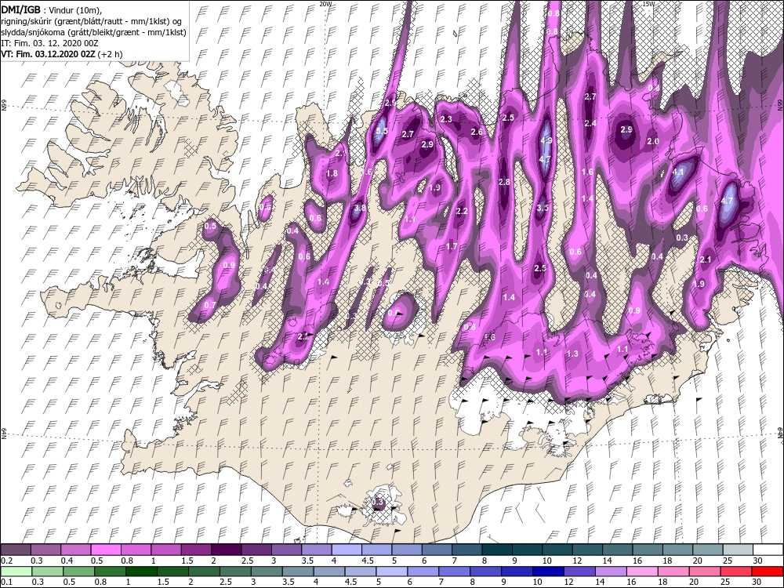Click the 2.8 precipitation value label
Viewport: 784px width, 588px height.
coord(504,182)
